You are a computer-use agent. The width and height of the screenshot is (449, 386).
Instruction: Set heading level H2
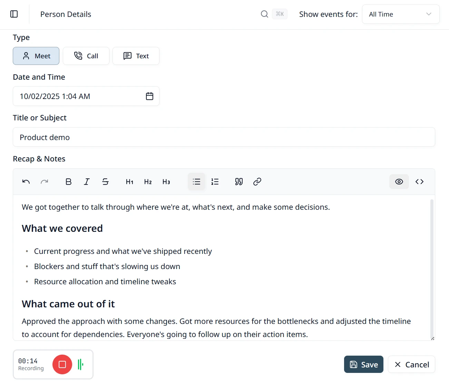pyautogui.click(x=148, y=182)
